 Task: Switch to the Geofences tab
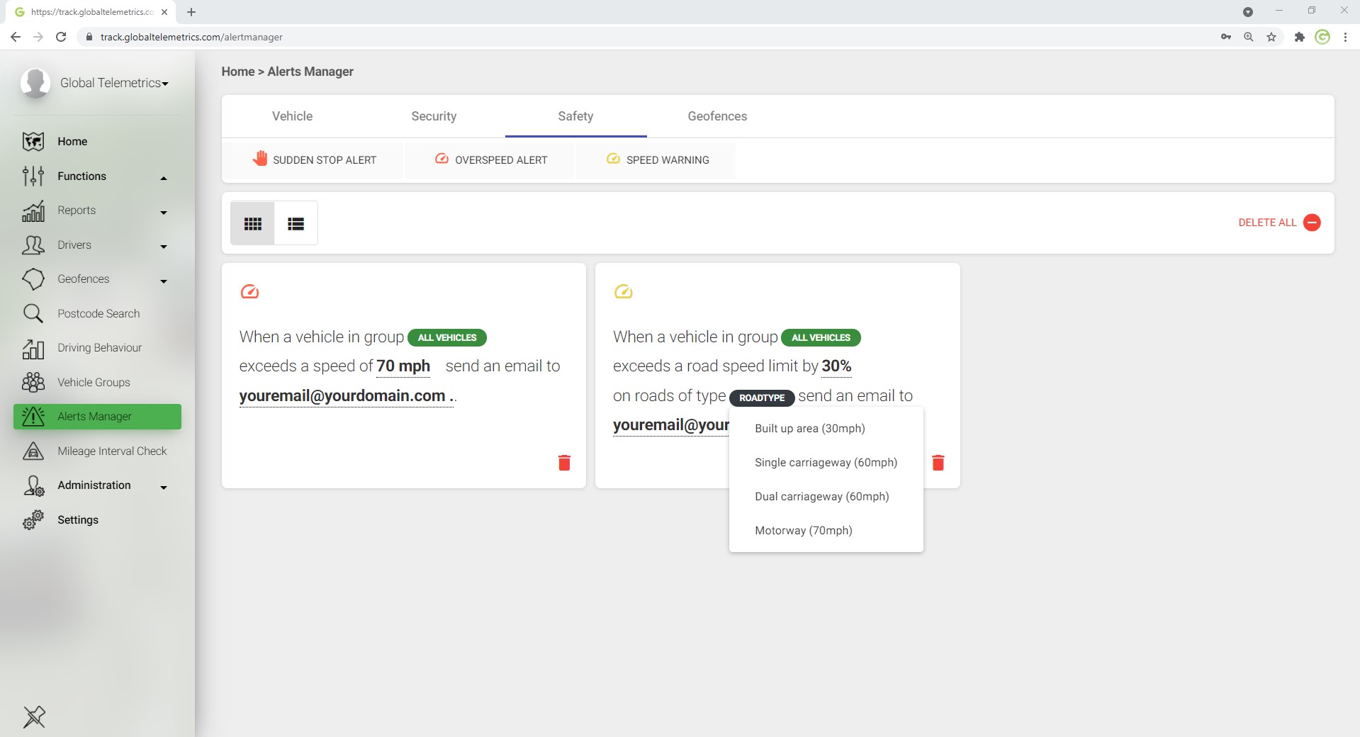point(717,116)
